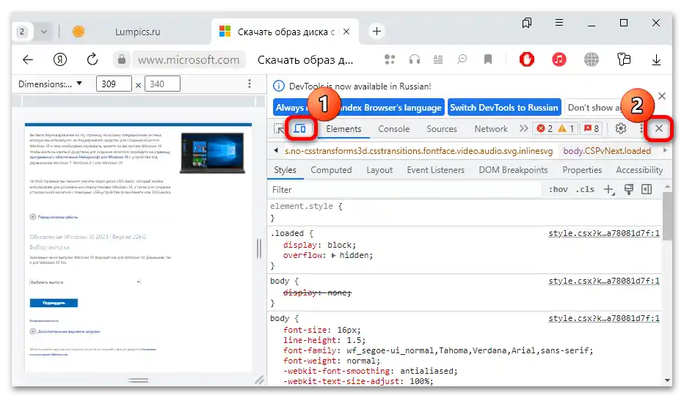
Task: Click the errors counter showing 2
Action: coord(545,128)
